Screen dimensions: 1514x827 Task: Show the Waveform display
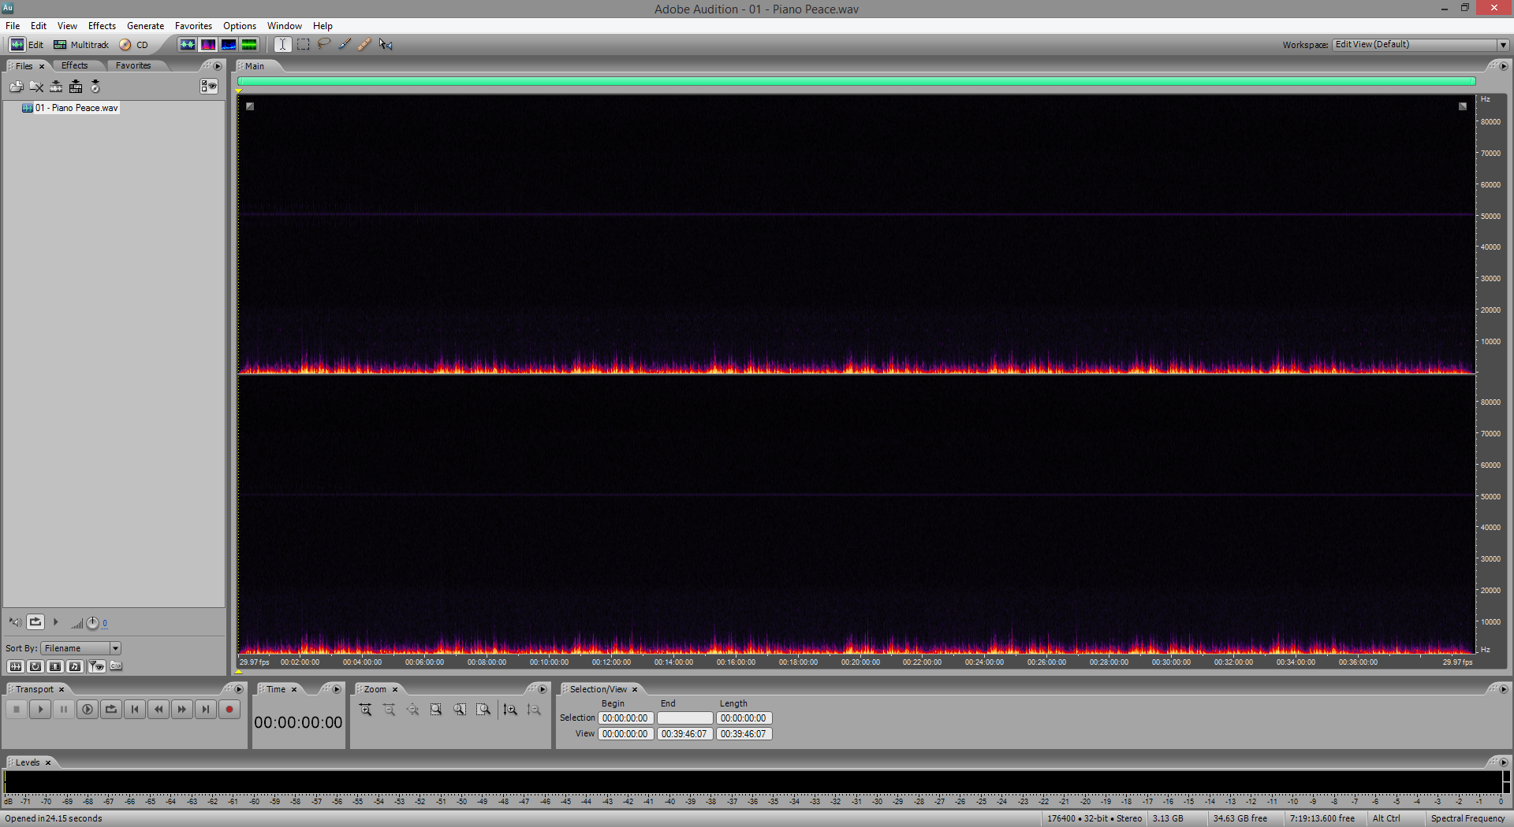(x=188, y=45)
